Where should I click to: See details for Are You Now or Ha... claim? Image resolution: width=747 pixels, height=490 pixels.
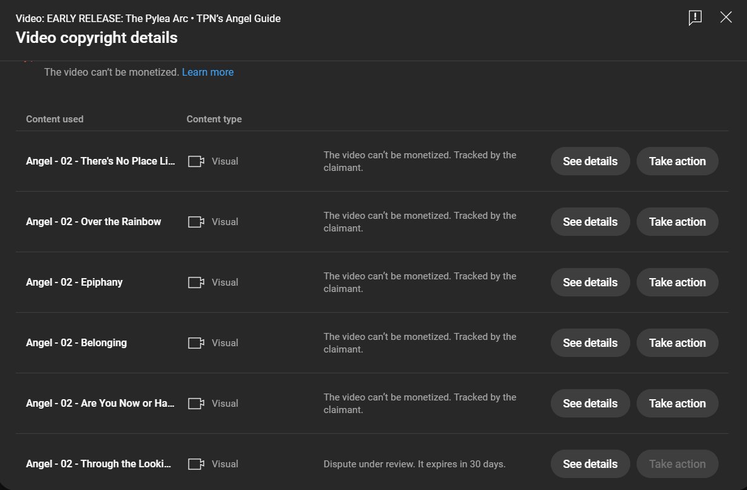pyautogui.click(x=591, y=403)
